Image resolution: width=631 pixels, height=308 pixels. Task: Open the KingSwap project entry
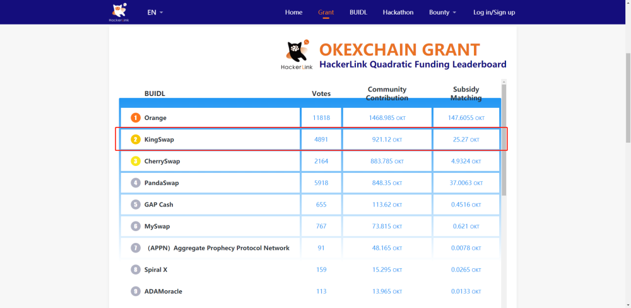click(x=159, y=139)
